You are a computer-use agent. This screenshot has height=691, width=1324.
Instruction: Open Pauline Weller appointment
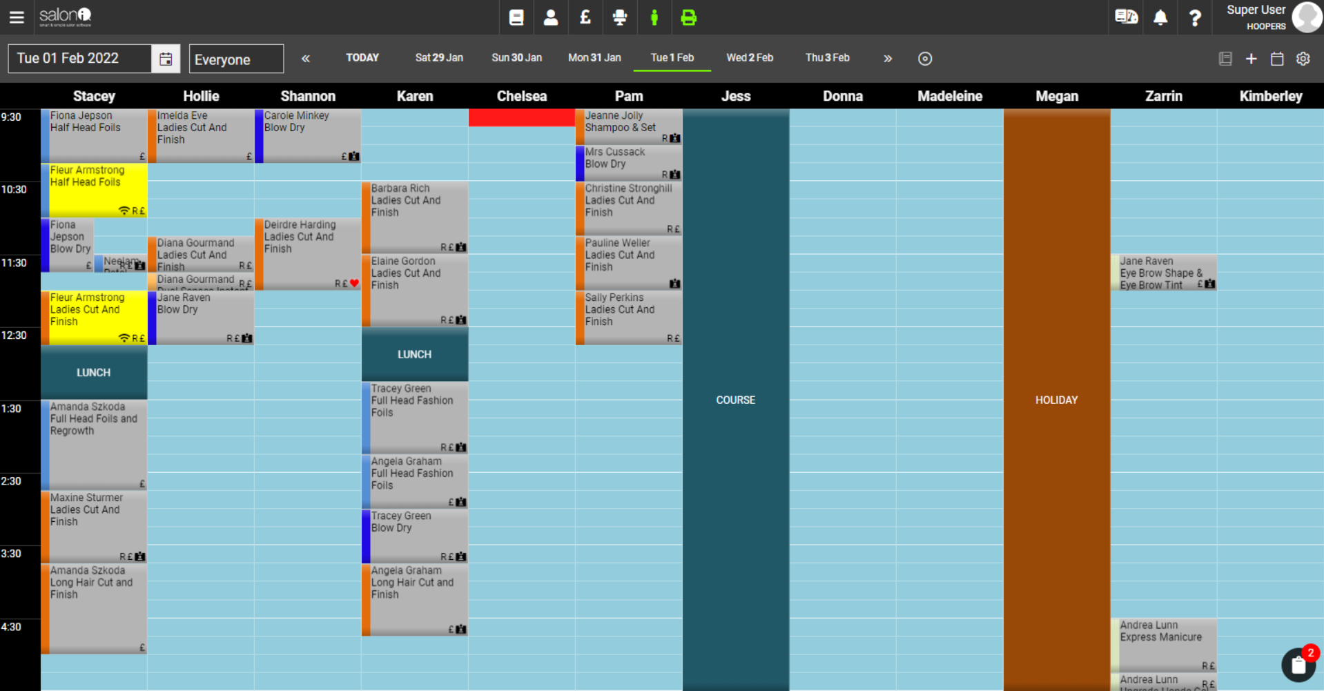(x=629, y=263)
